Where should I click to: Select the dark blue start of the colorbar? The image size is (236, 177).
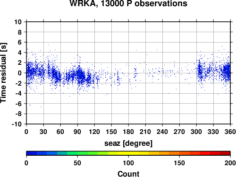pyautogui.click(x=32, y=153)
